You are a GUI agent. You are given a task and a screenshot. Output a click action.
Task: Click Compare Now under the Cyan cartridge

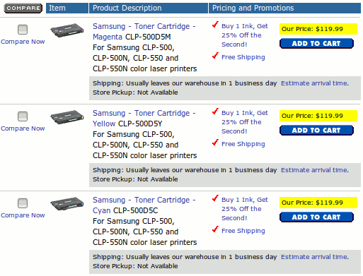point(23,215)
